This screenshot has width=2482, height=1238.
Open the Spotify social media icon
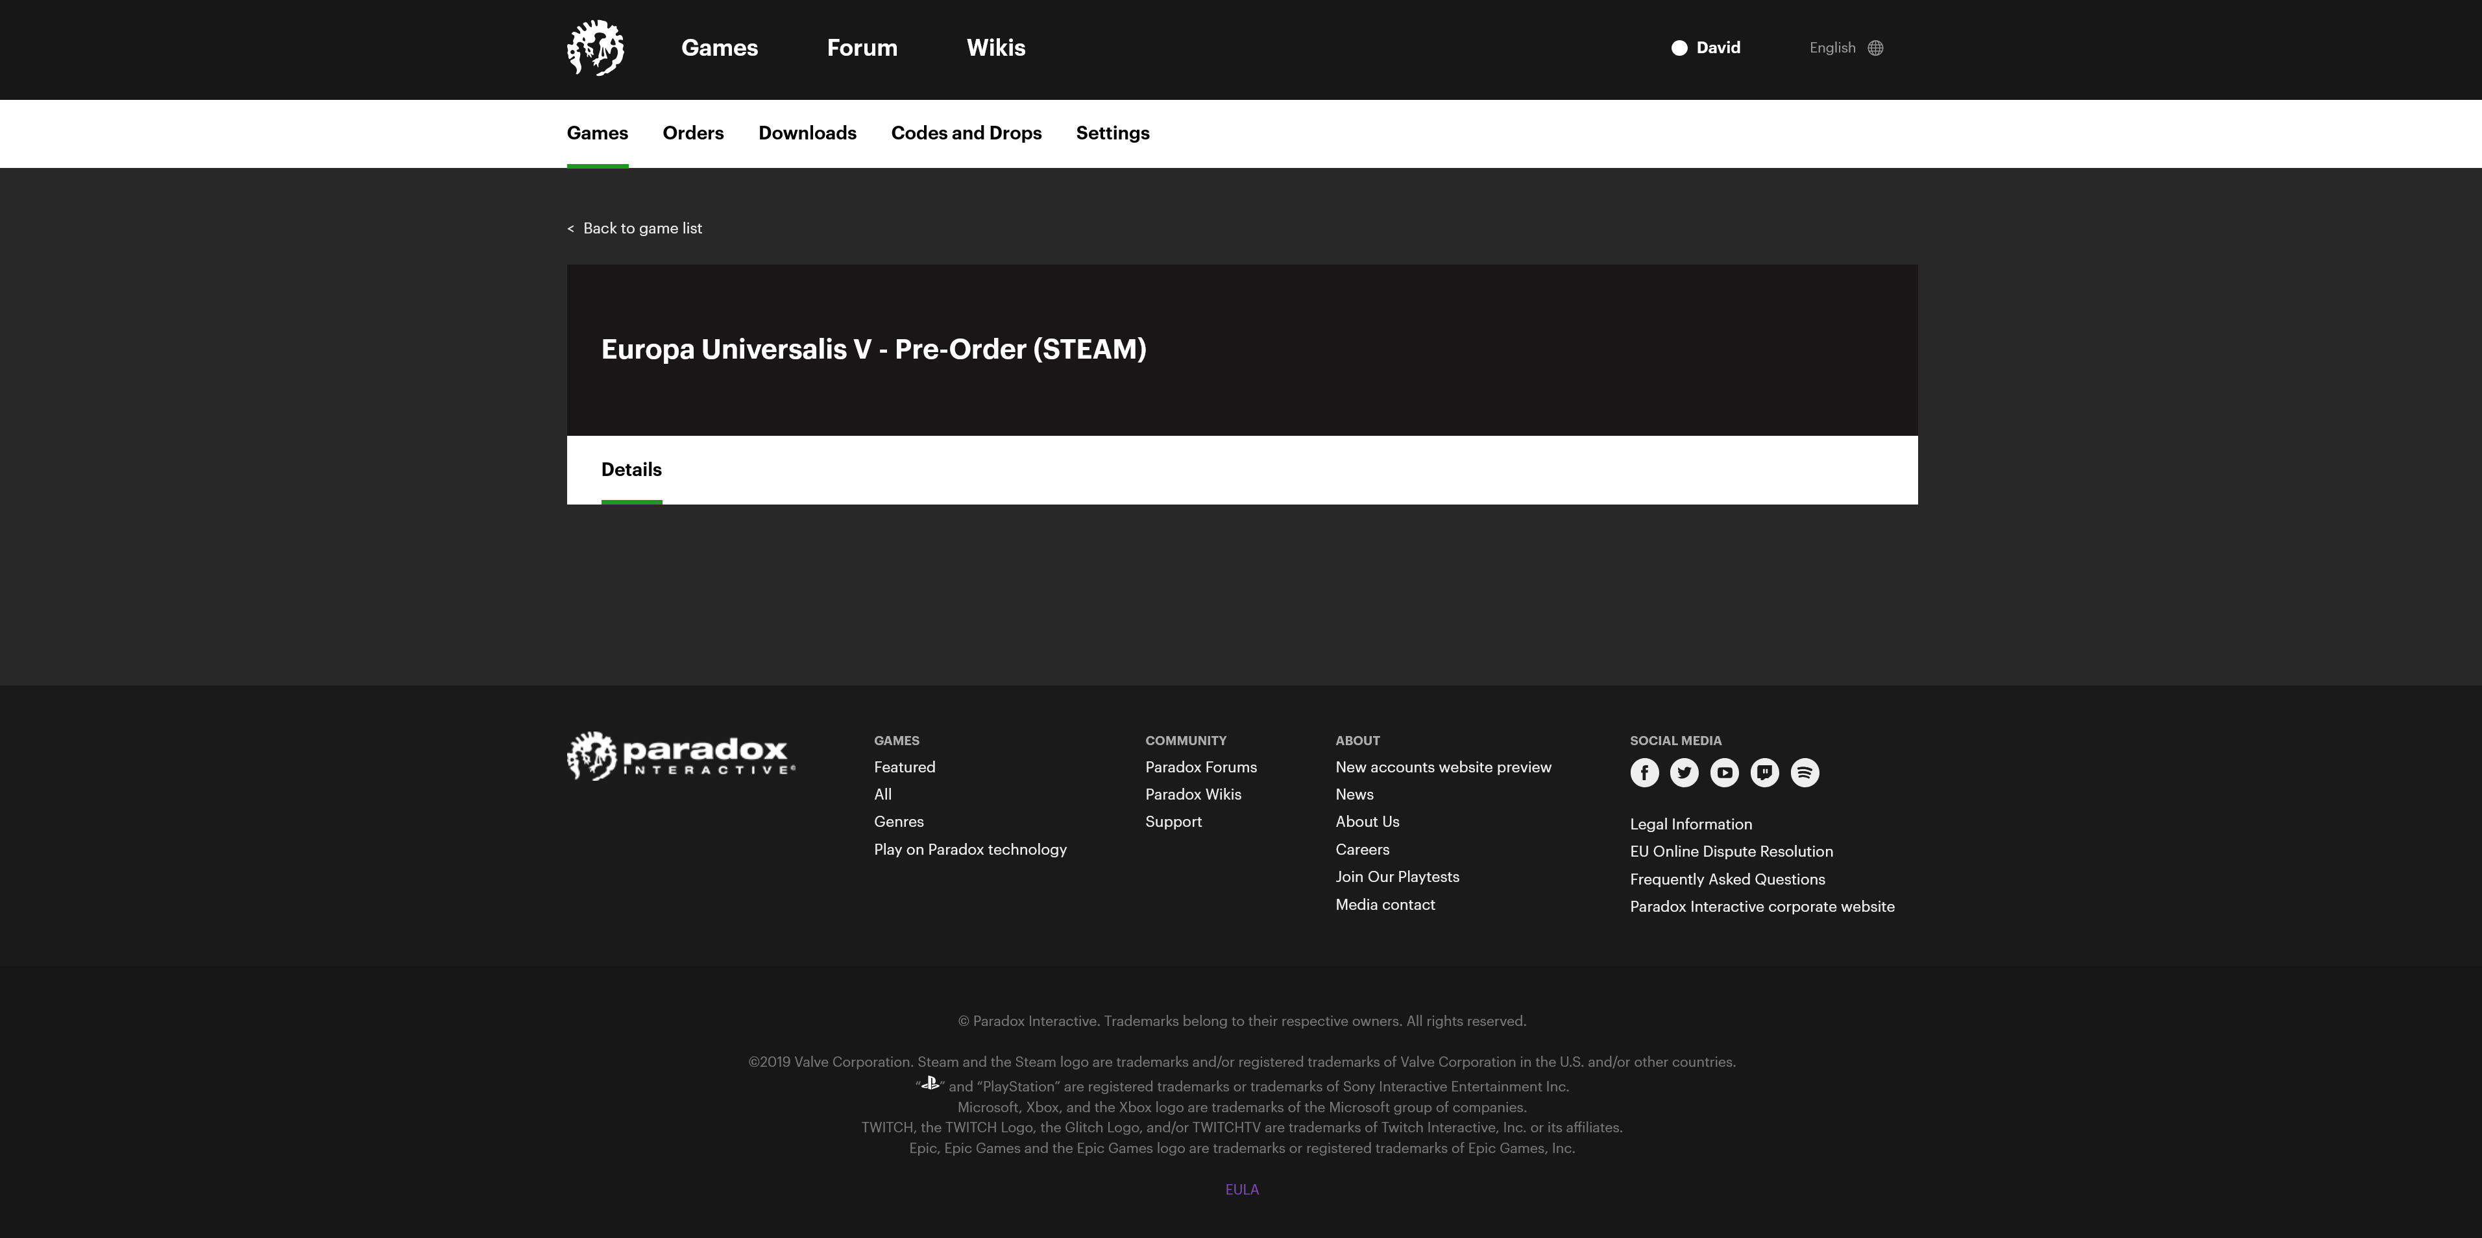[x=1804, y=773]
